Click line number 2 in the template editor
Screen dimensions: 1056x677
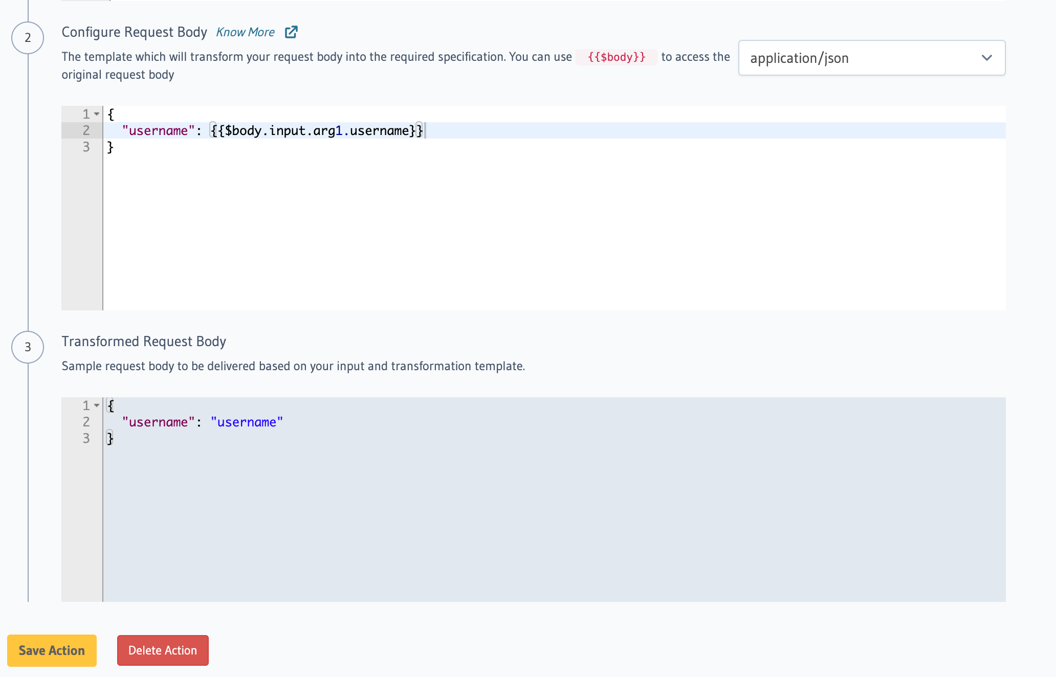pyautogui.click(x=86, y=130)
